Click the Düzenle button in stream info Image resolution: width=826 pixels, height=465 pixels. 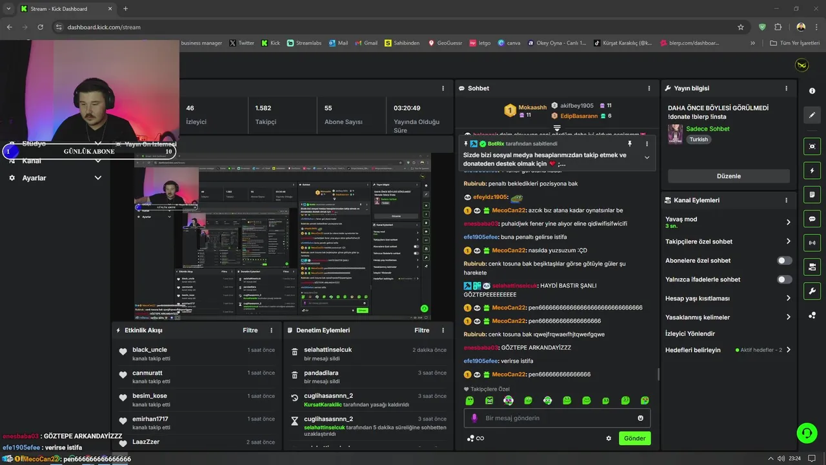(729, 176)
